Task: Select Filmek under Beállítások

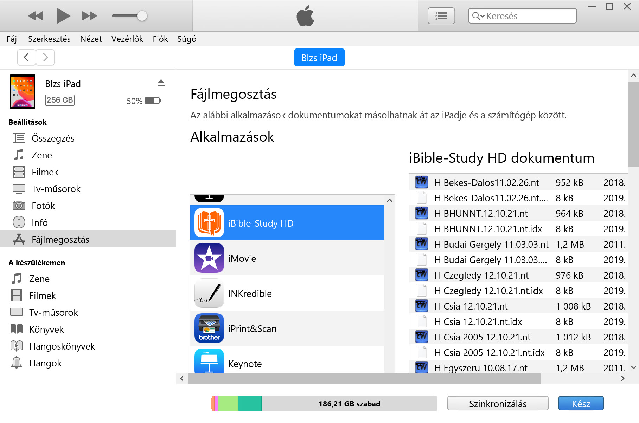Action: (x=88, y=172)
